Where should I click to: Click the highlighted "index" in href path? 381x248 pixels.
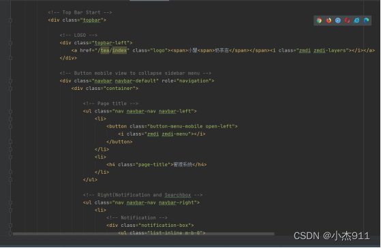(119, 50)
